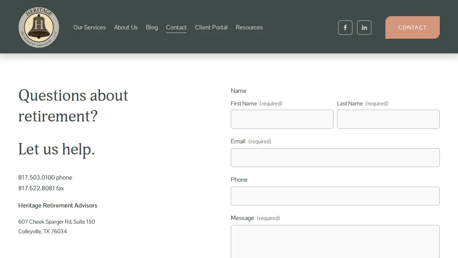Click the orange CONTACT button
This screenshot has width=458, height=258.
[413, 27]
